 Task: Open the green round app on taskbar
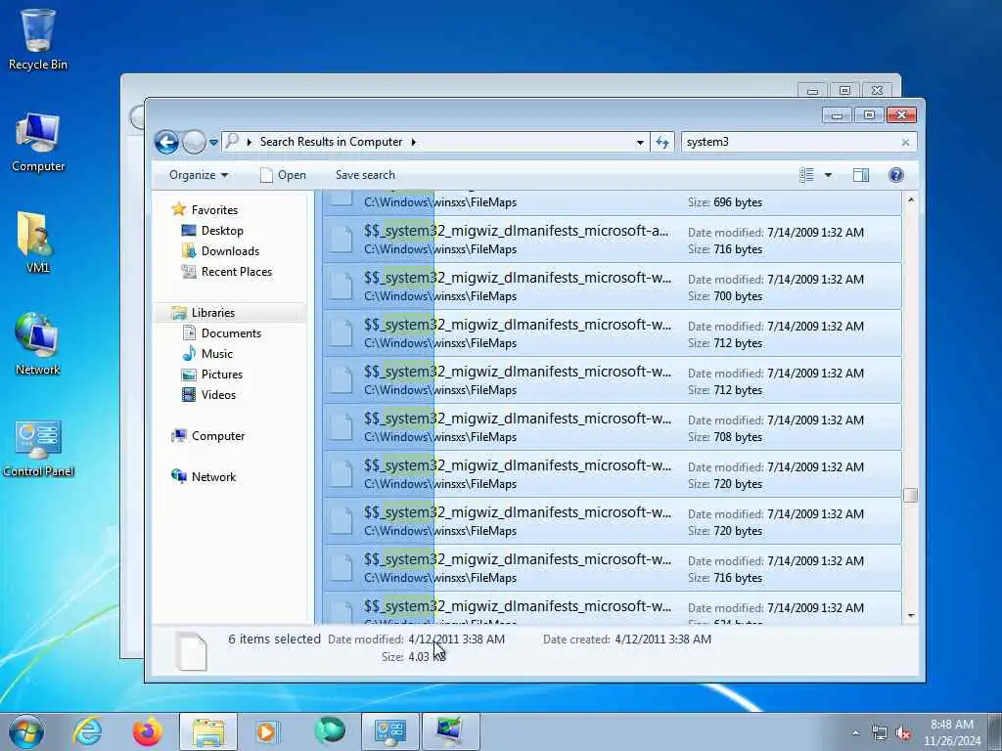click(329, 731)
